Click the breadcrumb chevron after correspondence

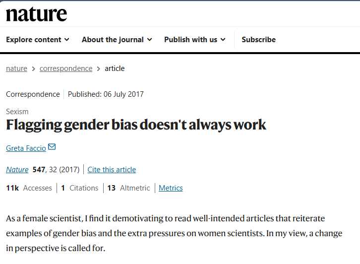(99, 68)
